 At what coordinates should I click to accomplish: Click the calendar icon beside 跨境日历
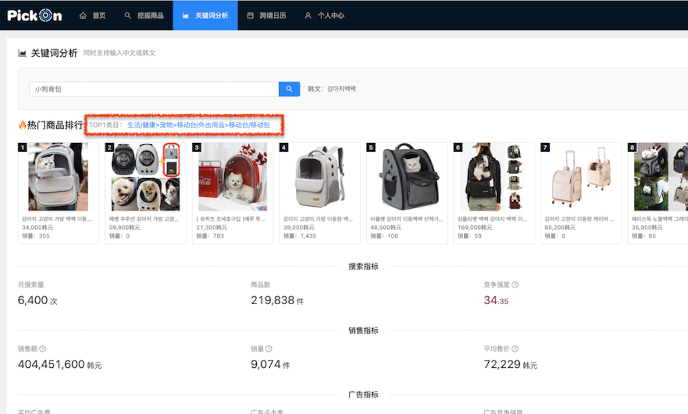[250, 16]
